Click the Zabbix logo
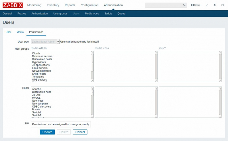Viewport: 228px width, 141px height. tap(13, 5)
